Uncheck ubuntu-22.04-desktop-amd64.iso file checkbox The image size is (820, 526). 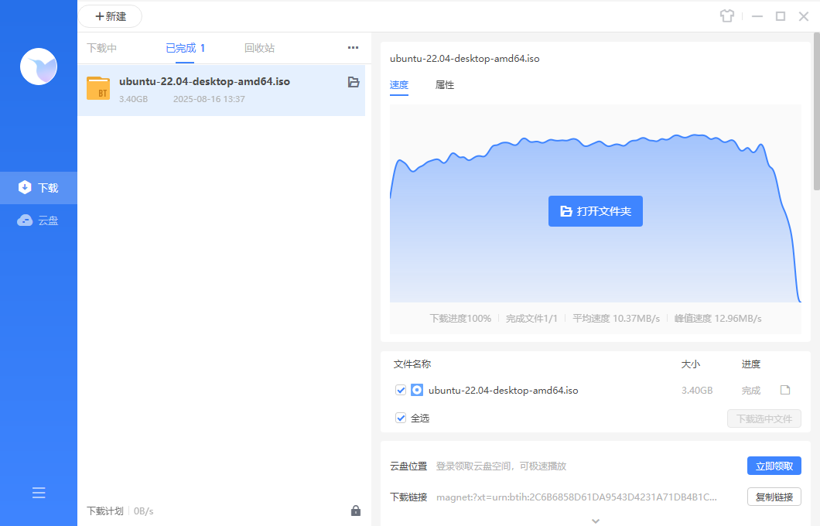(401, 390)
